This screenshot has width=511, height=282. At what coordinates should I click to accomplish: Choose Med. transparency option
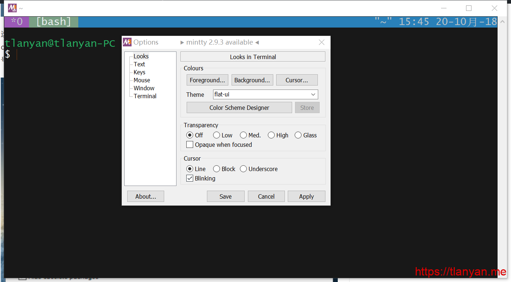[244, 135]
